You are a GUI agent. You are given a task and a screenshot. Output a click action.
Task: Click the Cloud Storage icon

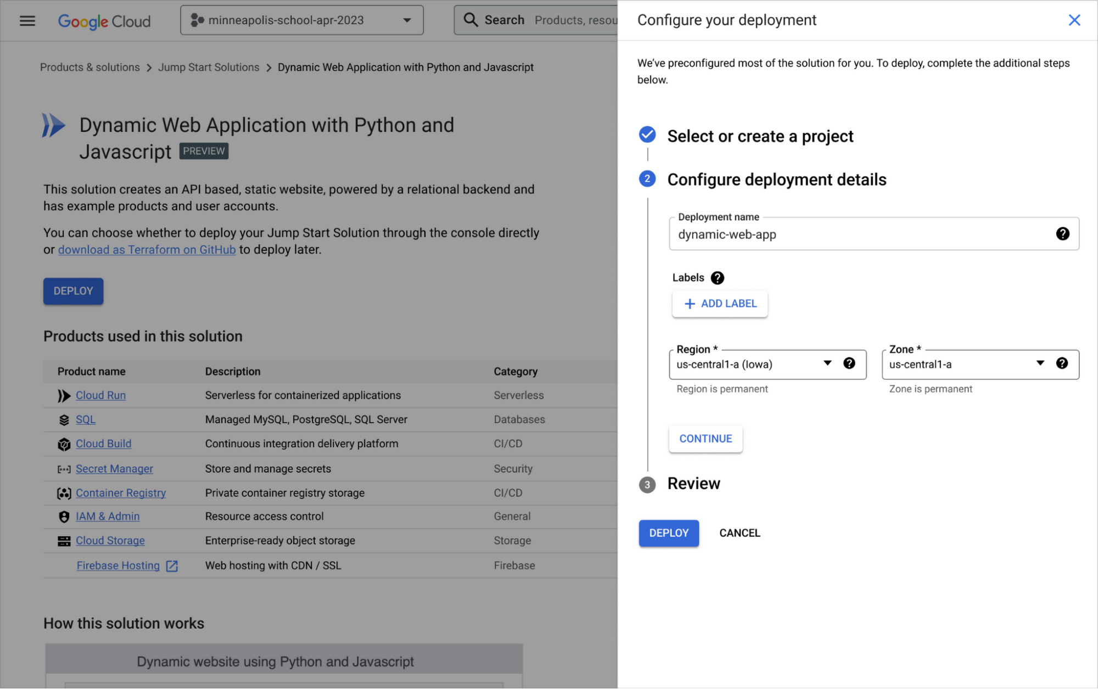click(x=64, y=541)
